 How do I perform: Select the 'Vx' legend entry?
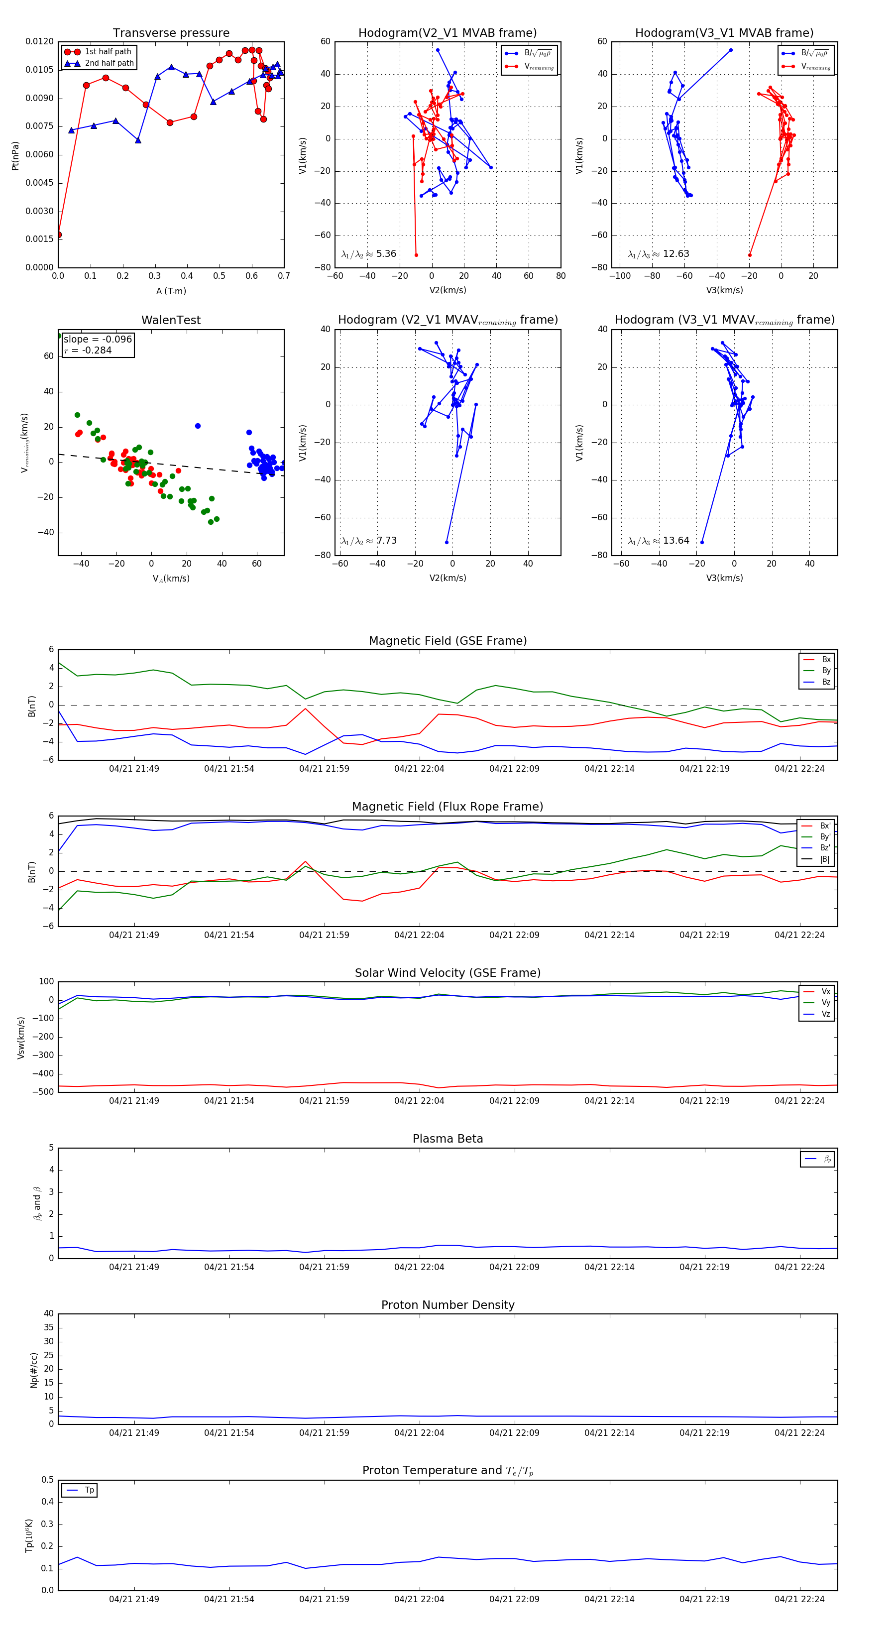coord(817,992)
